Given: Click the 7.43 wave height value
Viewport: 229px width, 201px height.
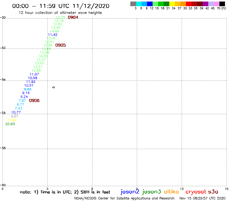Looking at the screenshot, I should pos(18,108).
